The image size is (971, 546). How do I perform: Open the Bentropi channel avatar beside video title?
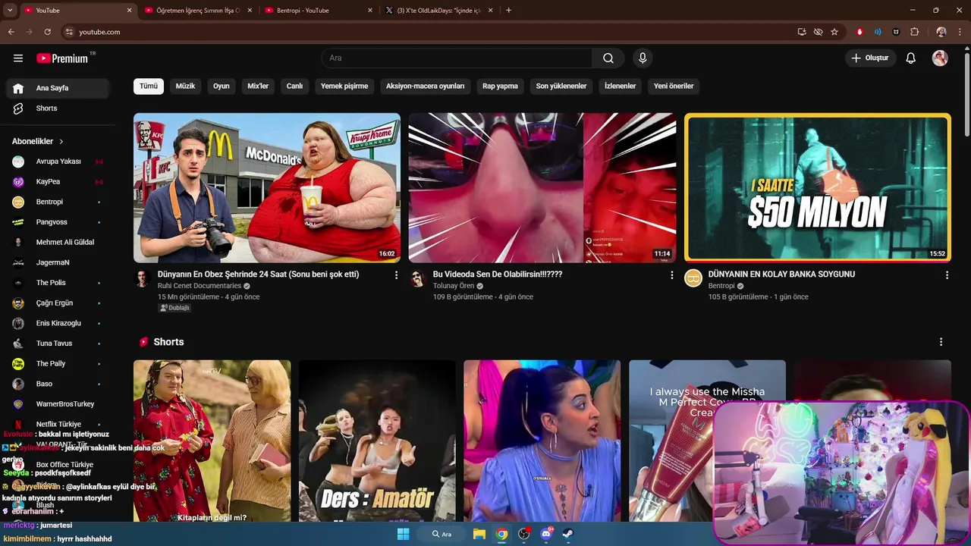693,278
